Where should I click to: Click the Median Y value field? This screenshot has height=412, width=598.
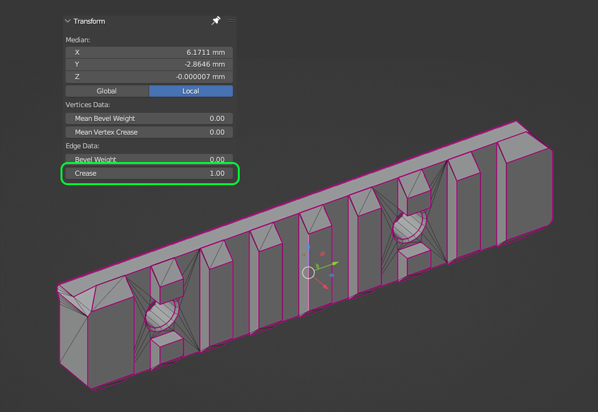tap(149, 64)
